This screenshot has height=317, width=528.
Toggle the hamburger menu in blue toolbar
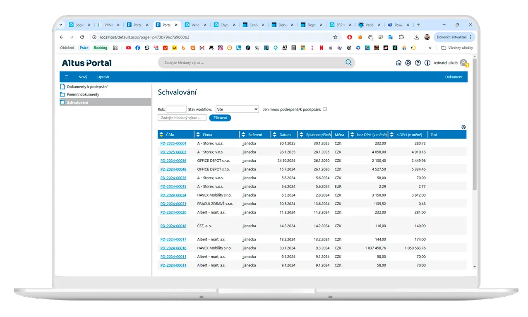click(66, 77)
